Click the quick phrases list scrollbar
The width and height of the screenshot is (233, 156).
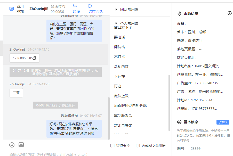point(169,103)
